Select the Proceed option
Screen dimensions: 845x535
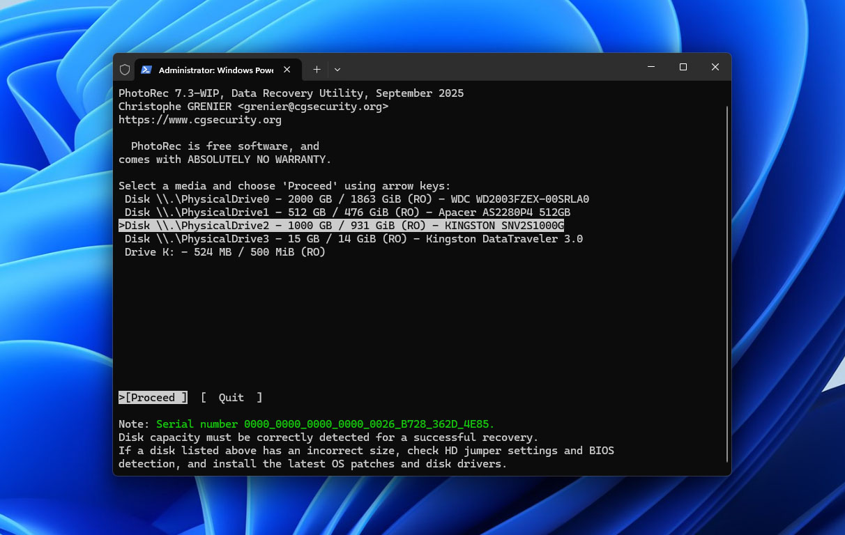tap(153, 398)
